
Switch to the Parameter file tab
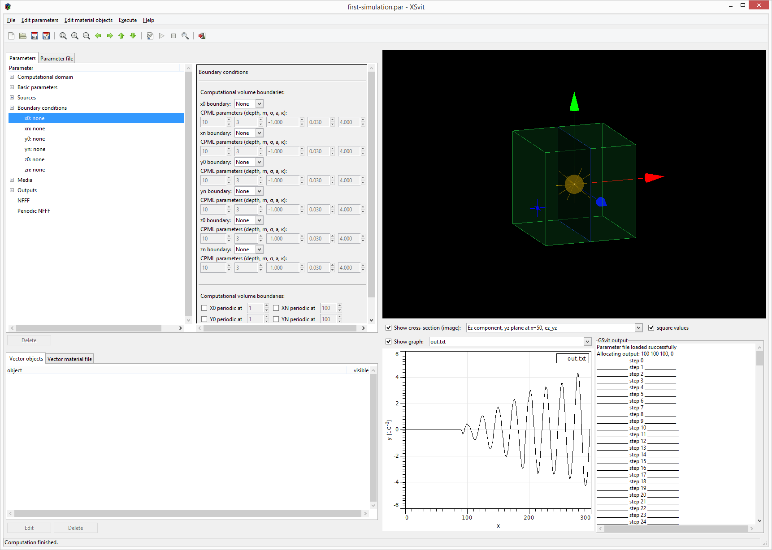56,59
